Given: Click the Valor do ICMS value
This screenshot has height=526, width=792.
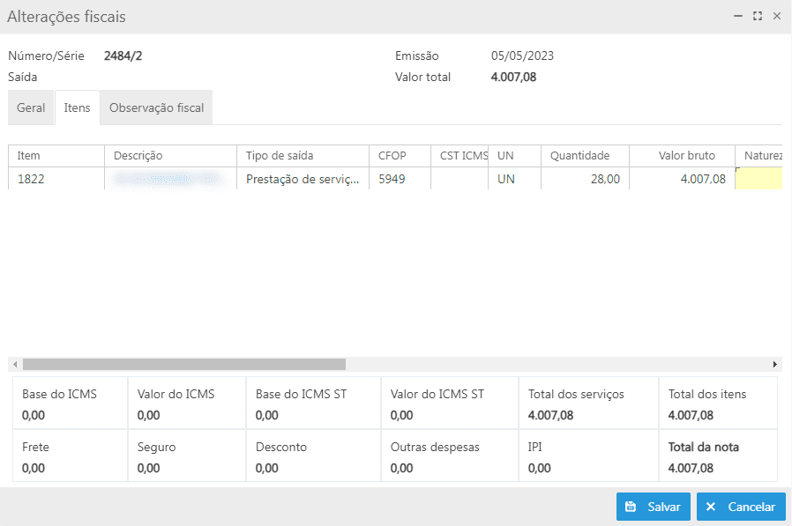Looking at the screenshot, I should click(148, 415).
